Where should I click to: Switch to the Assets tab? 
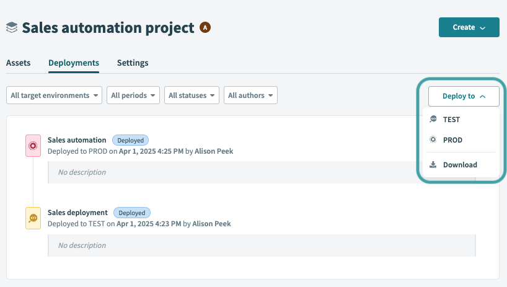(x=18, y=63)
